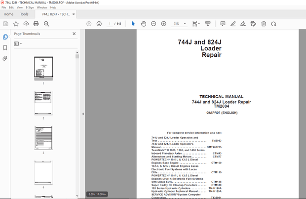Screen dimensions: 306x199
Task: Open the Help menu
Action: point(53,7)
